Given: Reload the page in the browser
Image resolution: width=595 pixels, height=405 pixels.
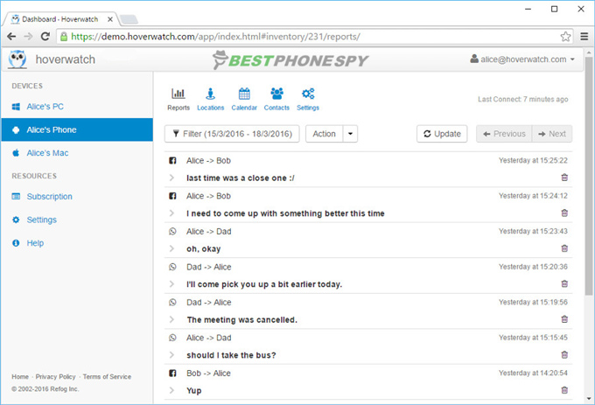Looking at the screenshot, I should 45,37.
